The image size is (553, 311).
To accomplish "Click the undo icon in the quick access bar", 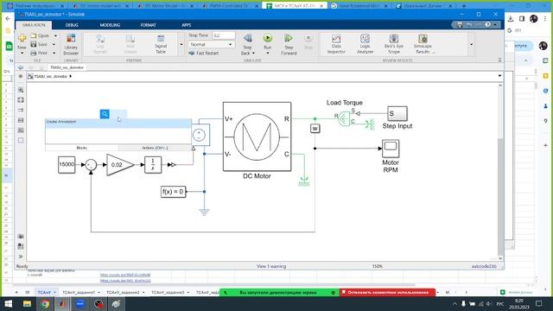I will [469, 25].
